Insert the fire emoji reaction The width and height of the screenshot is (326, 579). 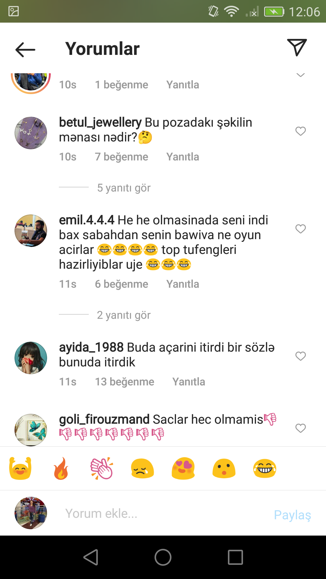point(61,468)
